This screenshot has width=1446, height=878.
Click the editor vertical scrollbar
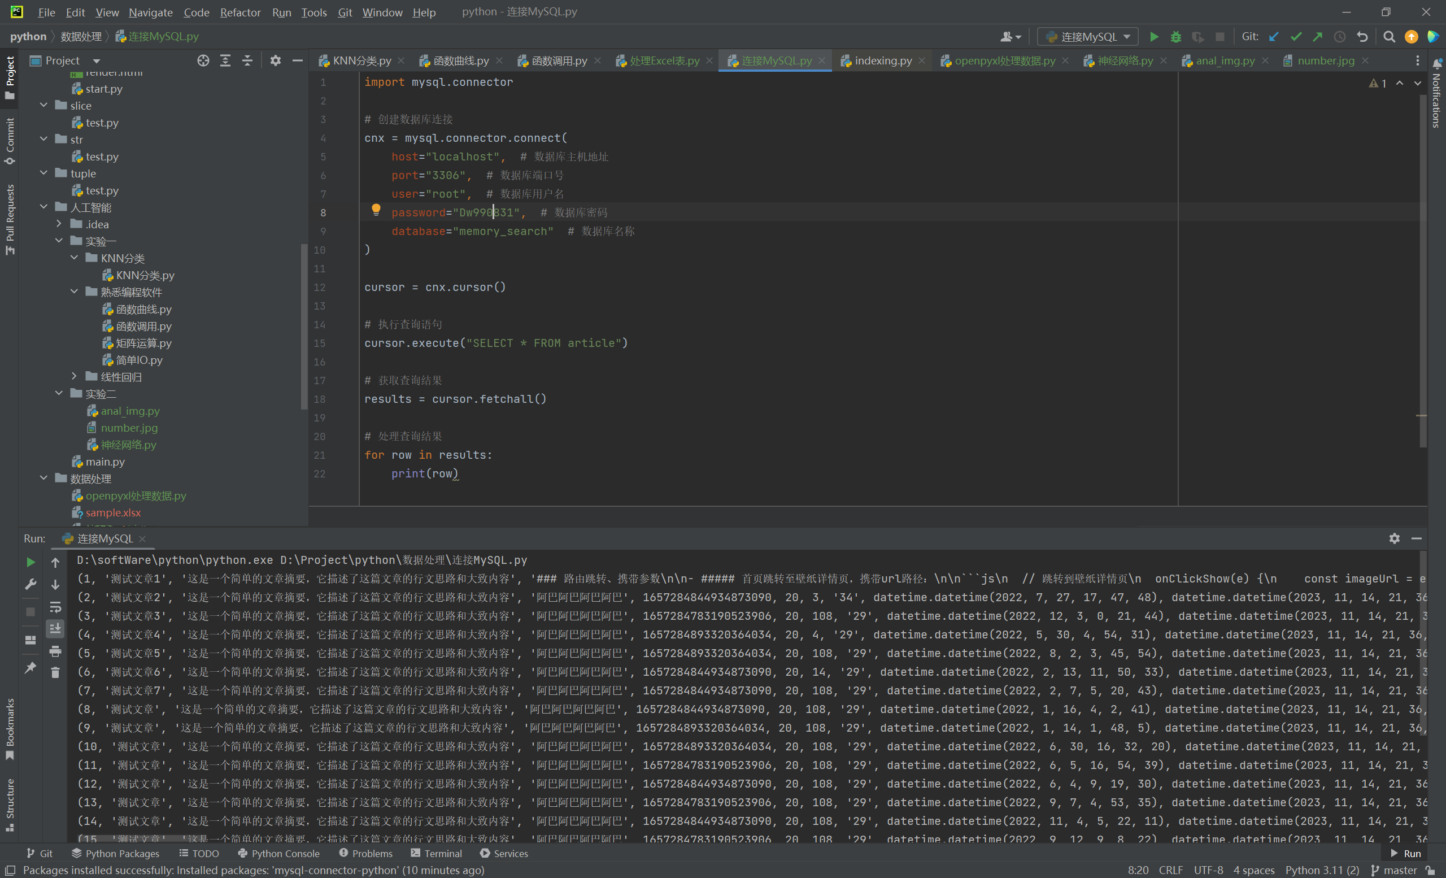1422,270
